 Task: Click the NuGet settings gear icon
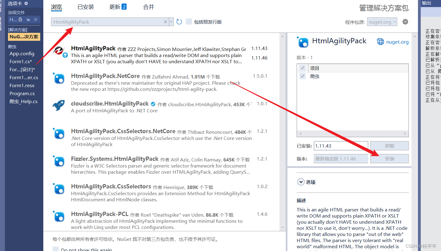(x=405, y=22)
